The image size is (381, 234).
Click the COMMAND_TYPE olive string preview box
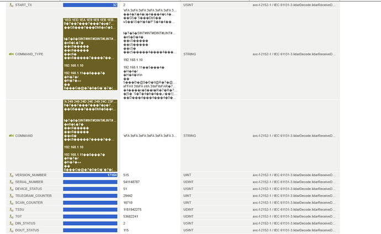[90, 54]
